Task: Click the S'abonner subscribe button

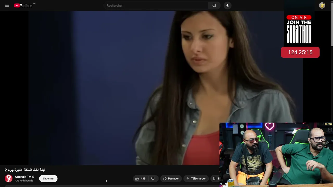Action: click(x=48, y=178)
